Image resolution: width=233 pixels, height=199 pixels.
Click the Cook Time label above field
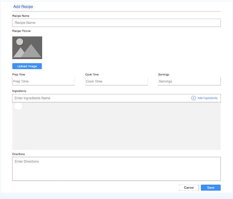pyautogui.click(x=92, y=74)
